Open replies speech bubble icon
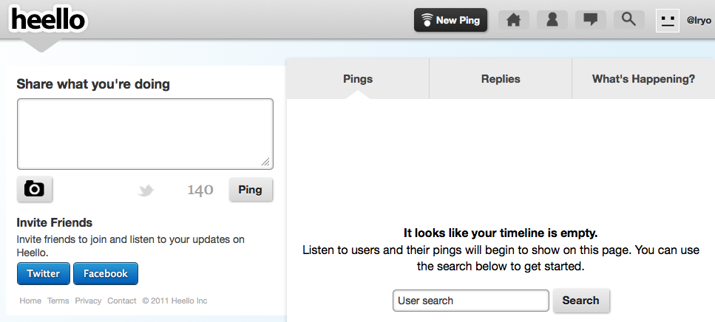The width and height of the screenshot is (715, 322). pyautogui.click(x=590, y=20)
